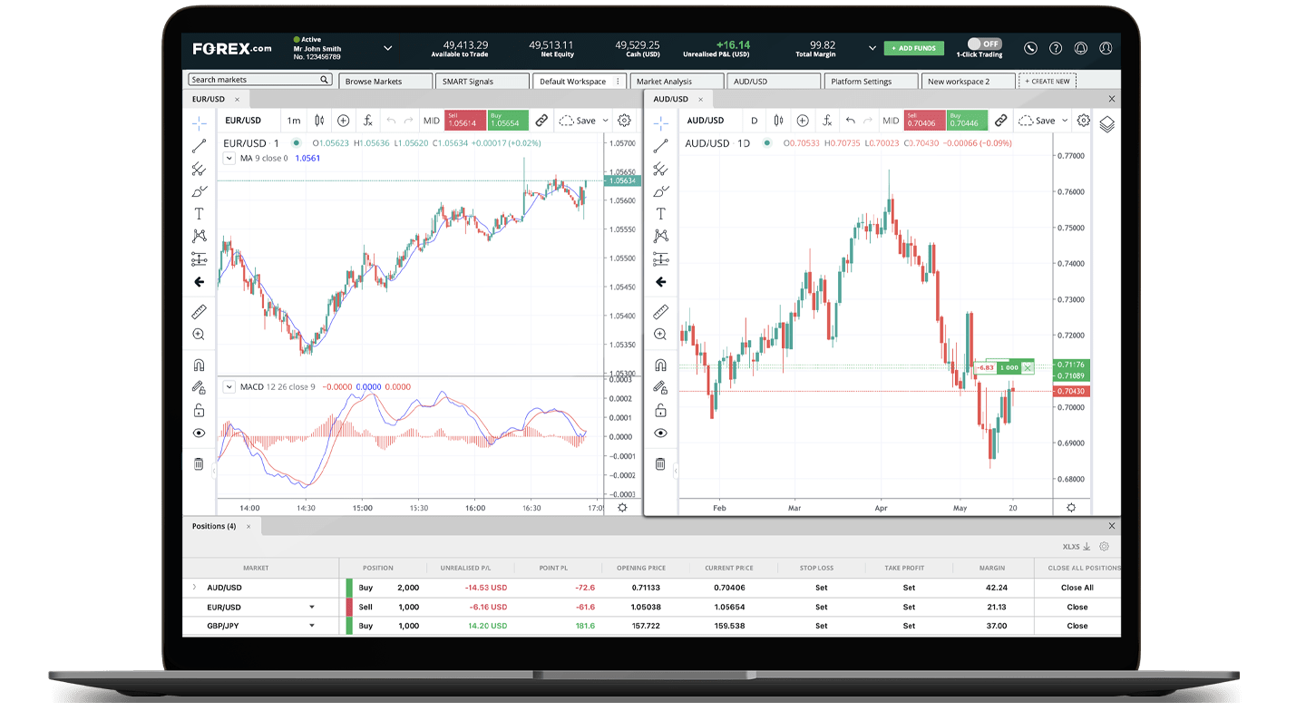Viewport: 1306px width, 711px height.
Task: Select the zoom-in magnifier tool
Action: [x=199, y=334]
